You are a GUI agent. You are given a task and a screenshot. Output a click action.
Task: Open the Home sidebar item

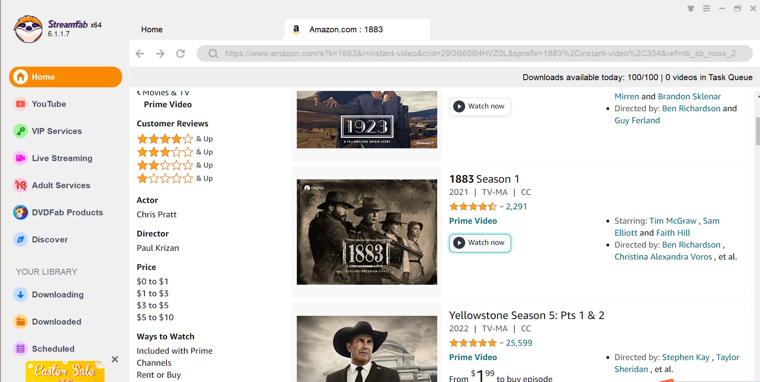pyautogui.click(x=65, y=77)
